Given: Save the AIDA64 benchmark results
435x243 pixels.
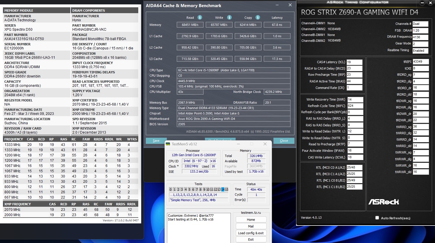Looking at the screenshot, I should click(156, 141).
